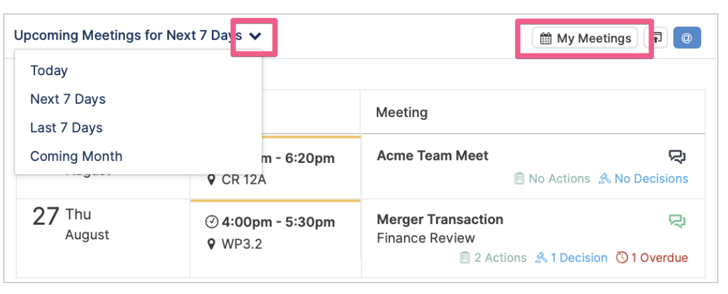Viewport: 728px width, 294px height.
Task: Click the WP3.2 location pin icon
Action: 211,244
